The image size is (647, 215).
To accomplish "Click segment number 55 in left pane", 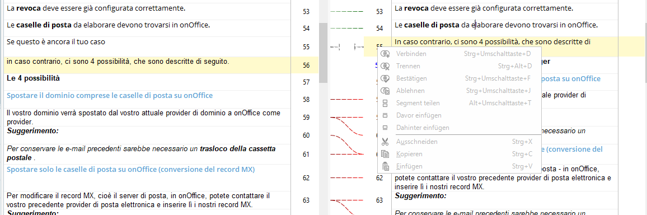I will [306, 47].
